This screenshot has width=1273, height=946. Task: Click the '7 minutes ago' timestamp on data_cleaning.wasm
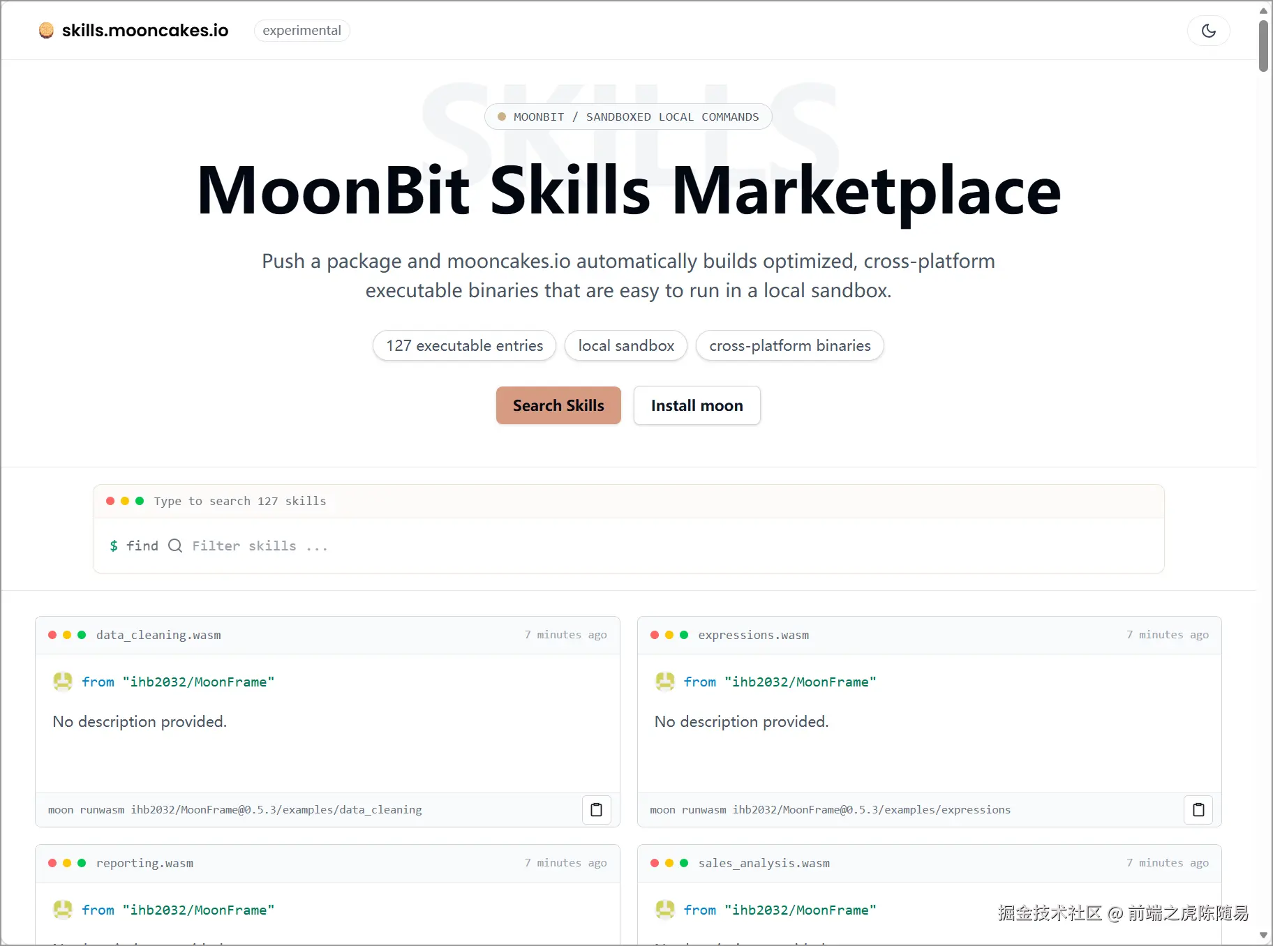[565, 635]
